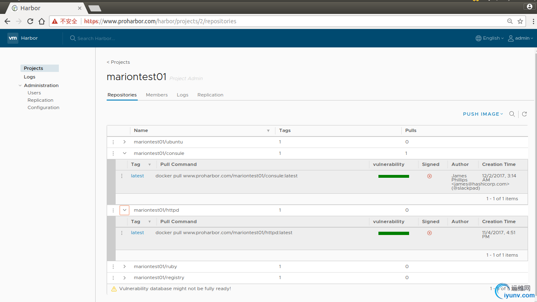Select Projects in the sidebar

(40, 68)
